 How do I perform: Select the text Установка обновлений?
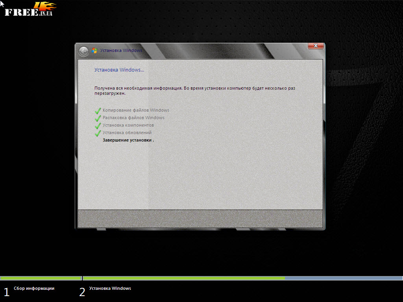127,133
